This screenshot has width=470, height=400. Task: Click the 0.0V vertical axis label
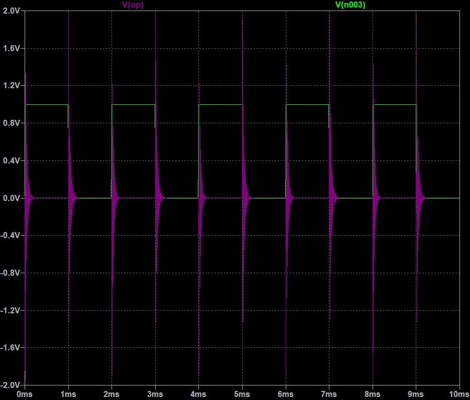pos(11,198)
